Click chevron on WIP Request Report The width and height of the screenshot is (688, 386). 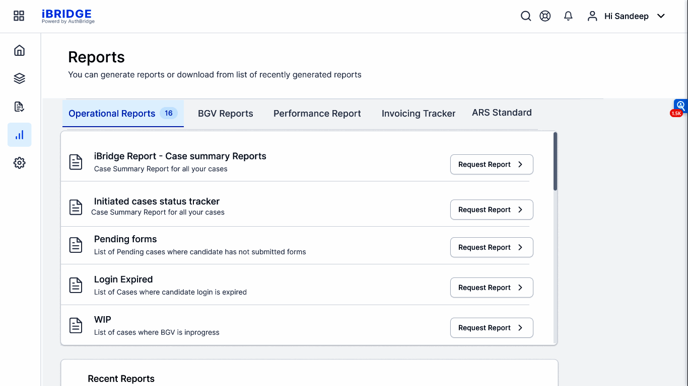click(520, 328)
